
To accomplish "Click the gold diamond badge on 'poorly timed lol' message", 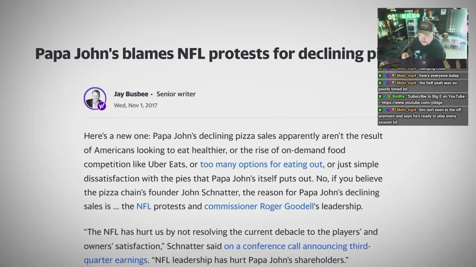I will click(393, 83).
